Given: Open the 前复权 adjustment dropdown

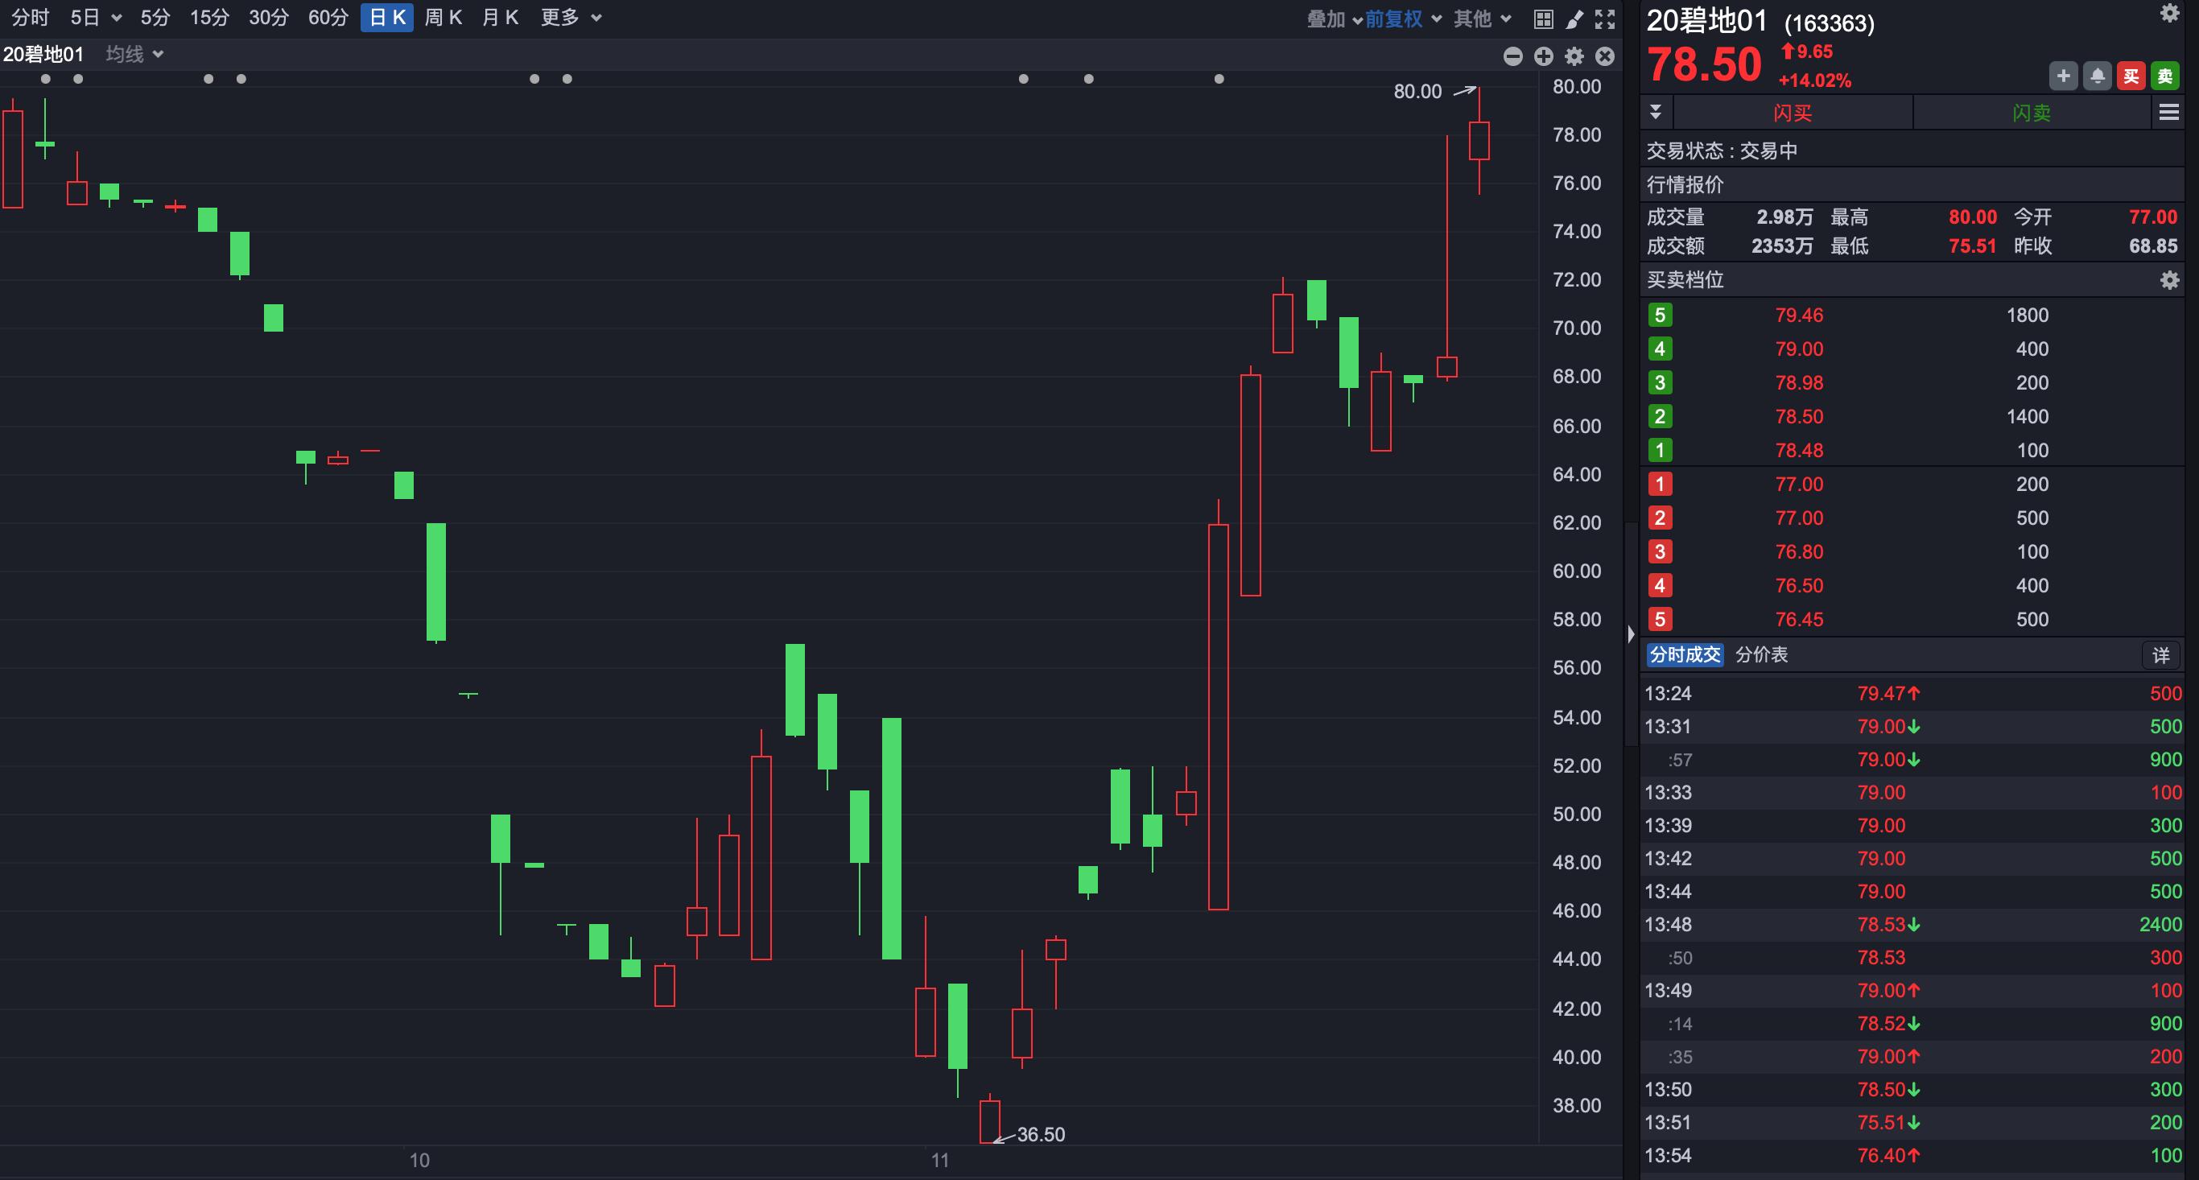Looking at the screenshot, I should pos(1404,19).
